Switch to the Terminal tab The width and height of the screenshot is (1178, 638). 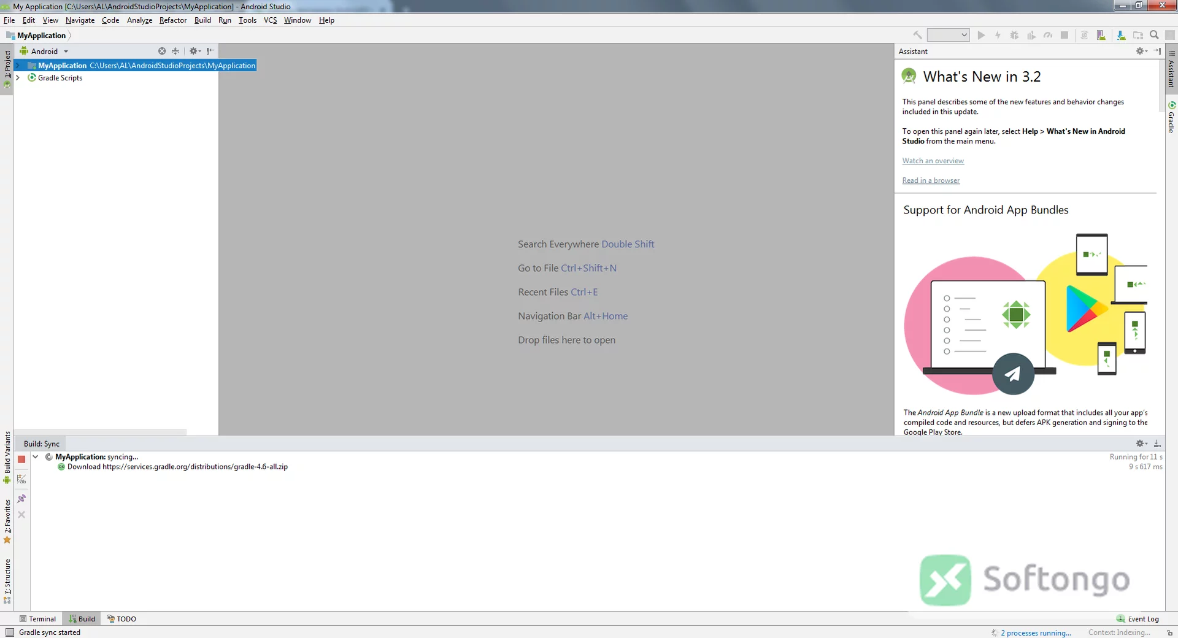click(37, 618)
